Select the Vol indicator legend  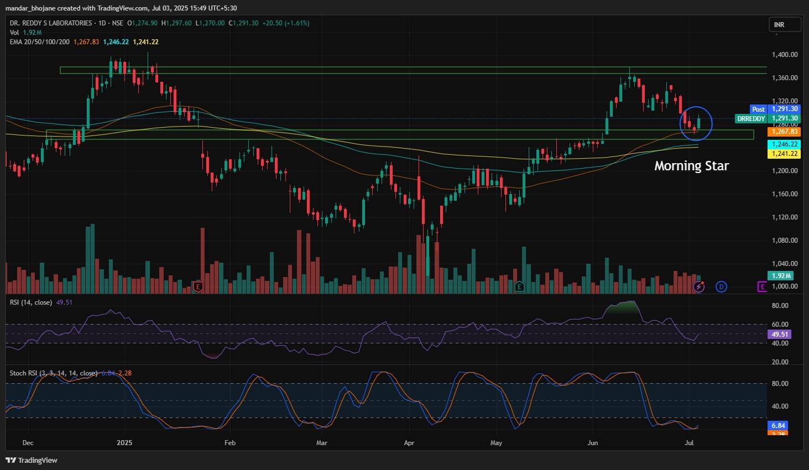(x=14, y=33)
